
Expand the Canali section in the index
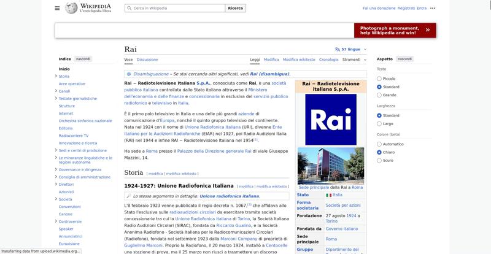(x=56, y=91)
